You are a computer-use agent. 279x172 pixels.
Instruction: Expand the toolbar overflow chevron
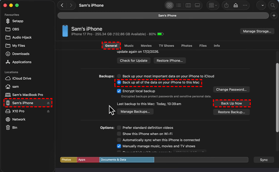click(262, 5)
